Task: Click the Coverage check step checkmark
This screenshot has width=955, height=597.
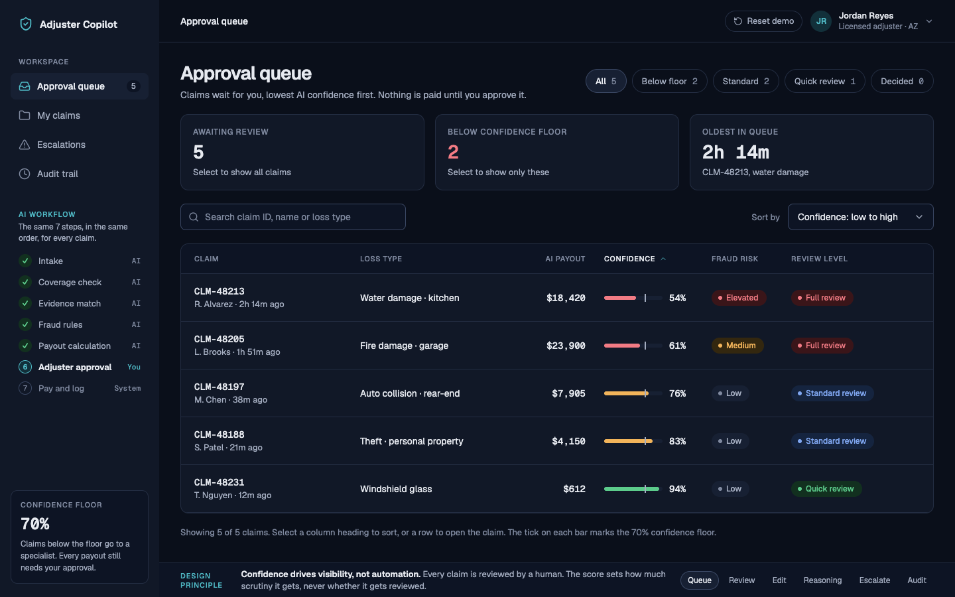Action: point(25,282)
